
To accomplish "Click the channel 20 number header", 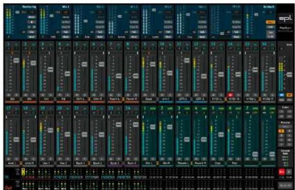I will (60, 108).
